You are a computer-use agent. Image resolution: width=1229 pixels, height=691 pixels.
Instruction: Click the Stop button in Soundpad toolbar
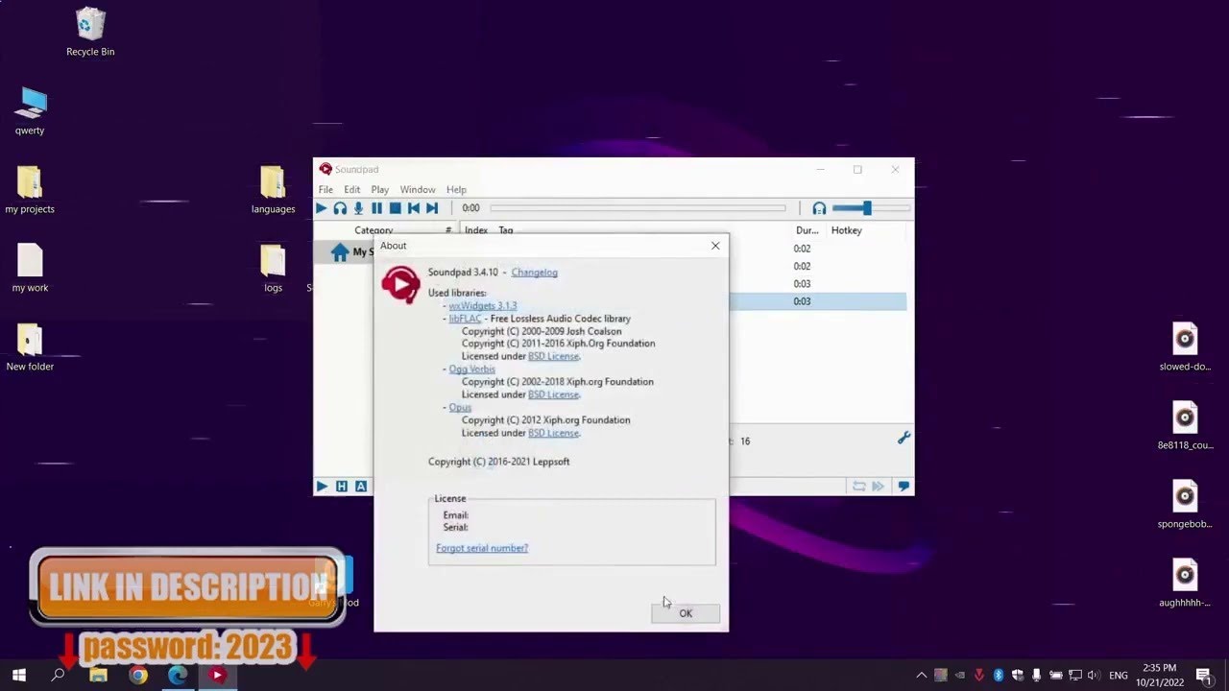(x=395, y=208)
